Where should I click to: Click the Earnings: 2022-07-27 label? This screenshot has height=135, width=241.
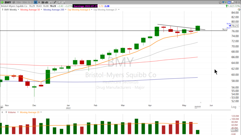(86, 6)
